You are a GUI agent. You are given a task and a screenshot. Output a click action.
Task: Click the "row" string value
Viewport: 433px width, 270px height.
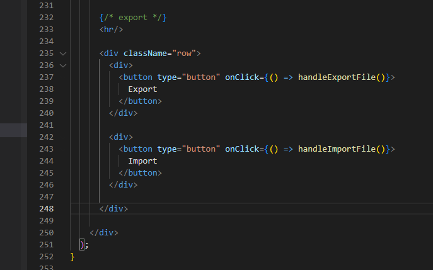click(184, 53)
